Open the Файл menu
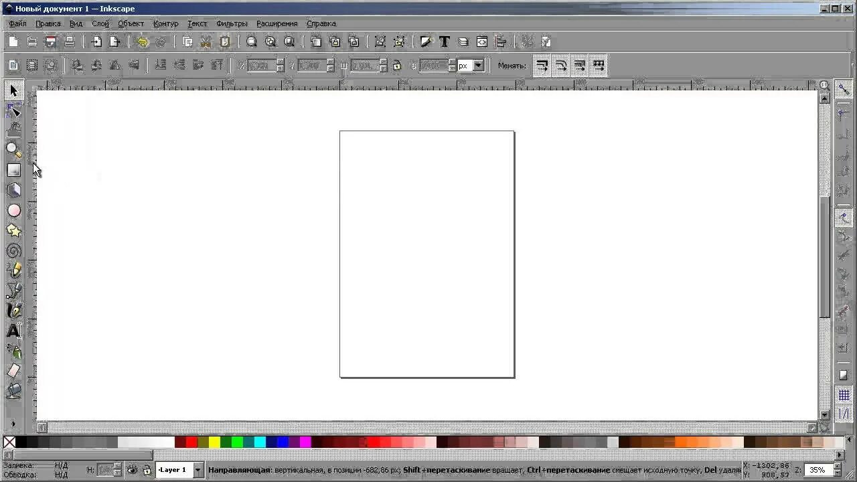The height and width of the screenshot is (482, 857). pyautogui.click(x=17, y=23)
